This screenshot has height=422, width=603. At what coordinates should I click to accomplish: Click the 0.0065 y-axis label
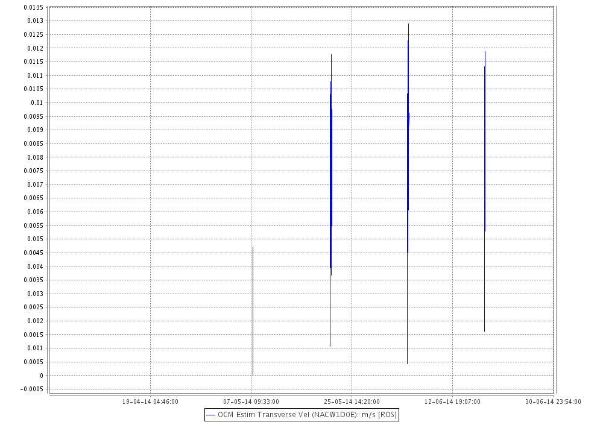(x=33, y=198)
